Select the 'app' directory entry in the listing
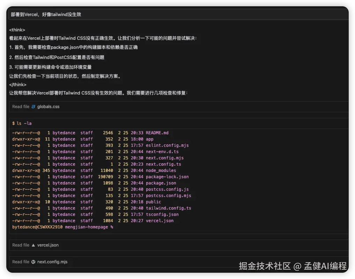 [150, 139]
